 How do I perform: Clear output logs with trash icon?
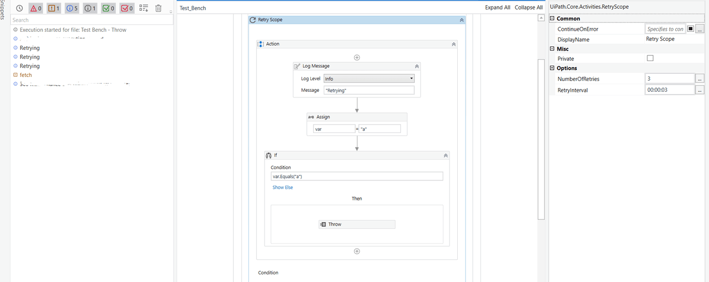click(158, 8)
